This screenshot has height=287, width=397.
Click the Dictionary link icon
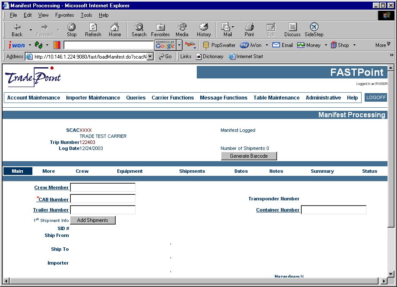pyautogui.click(x=199, y=56)
